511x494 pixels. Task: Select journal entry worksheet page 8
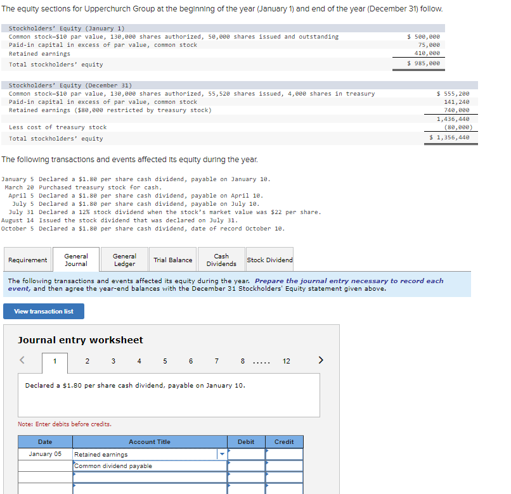242,361
